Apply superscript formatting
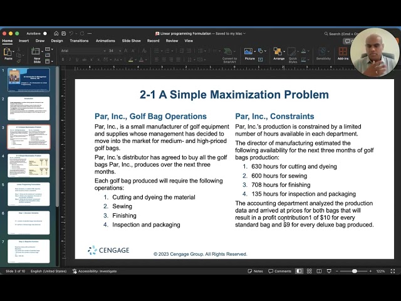Image resolution: width=401 pixels, height=301 pixels. (x=91, y=60)
